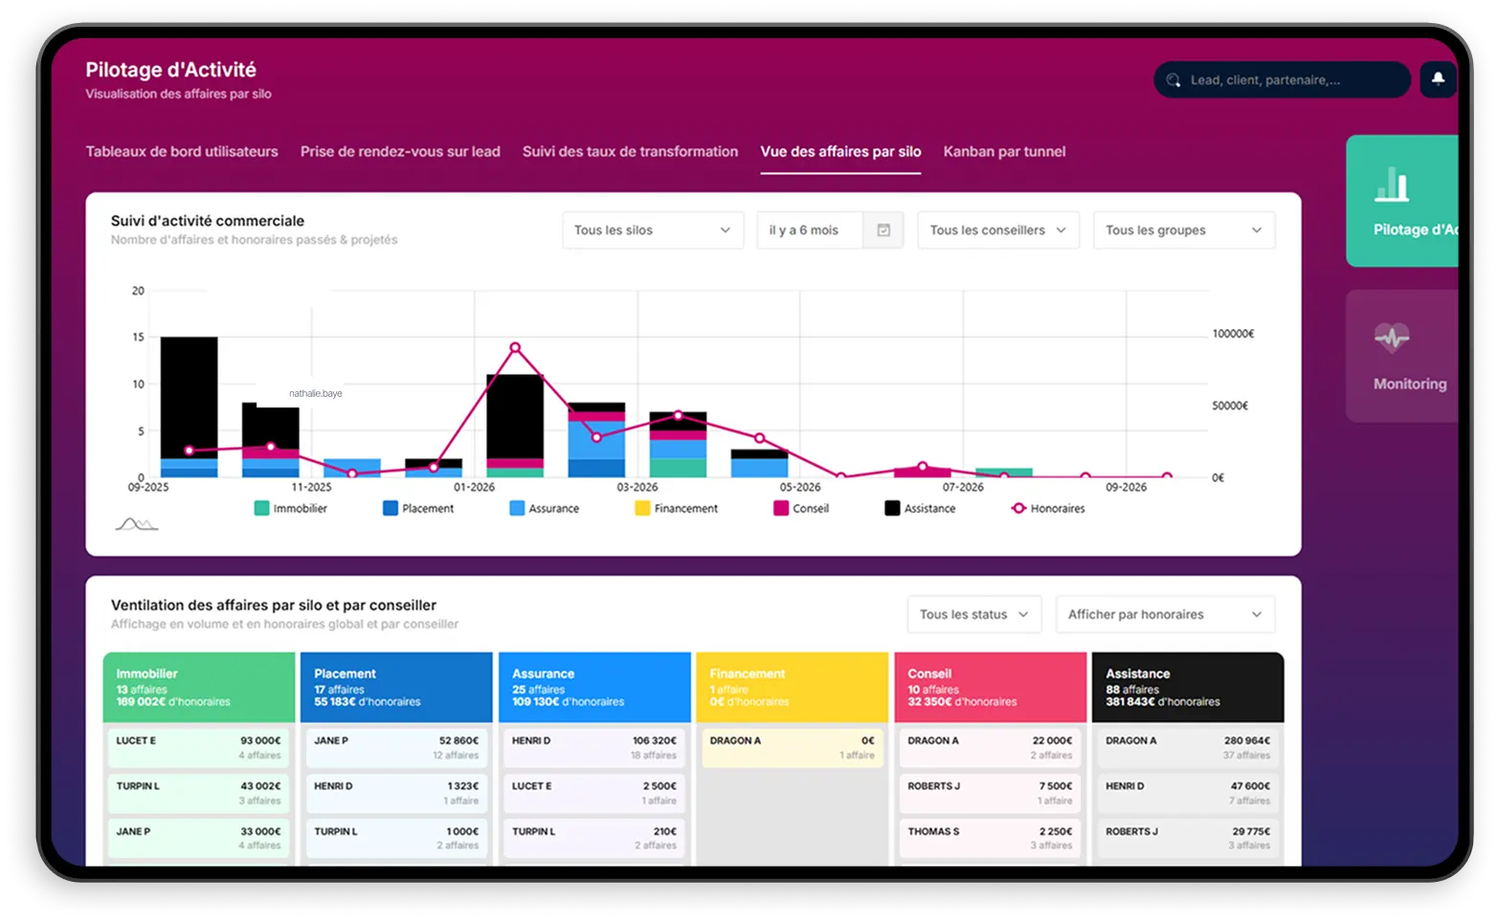Select HENRI D's card under Assurance
The image size is (1498, 921).
pyautogui.click(x=593, y=747)
